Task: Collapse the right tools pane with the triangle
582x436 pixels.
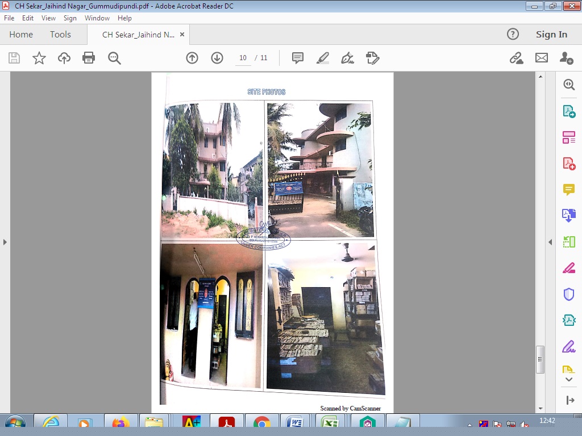Action: click(x=550, y=242)
